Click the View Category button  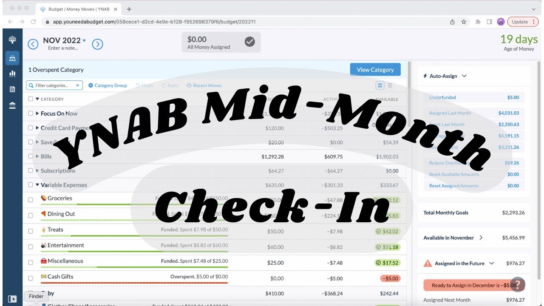[375, 70]
